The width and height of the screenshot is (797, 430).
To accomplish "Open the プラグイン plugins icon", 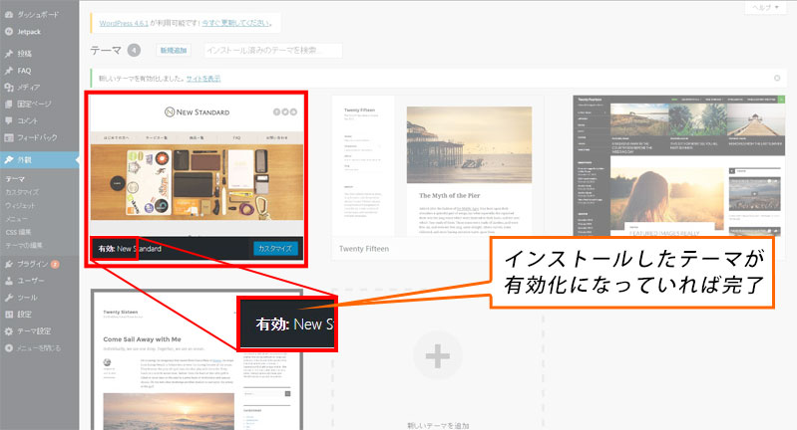I will point(9,264).
